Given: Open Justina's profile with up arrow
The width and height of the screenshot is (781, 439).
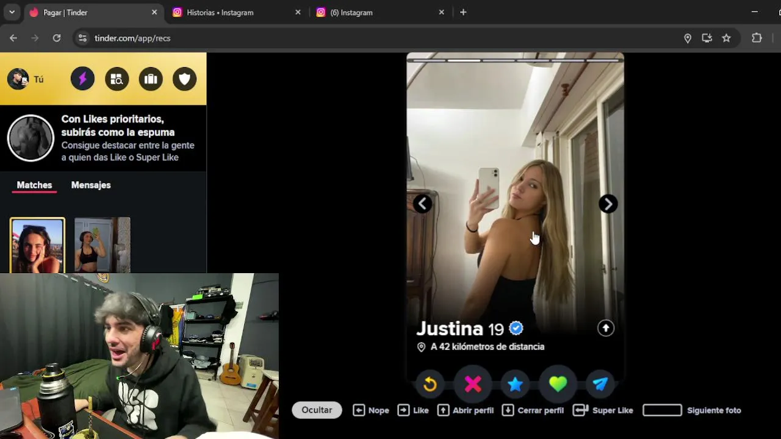Looking at the screenshot, I should point(606,328).
